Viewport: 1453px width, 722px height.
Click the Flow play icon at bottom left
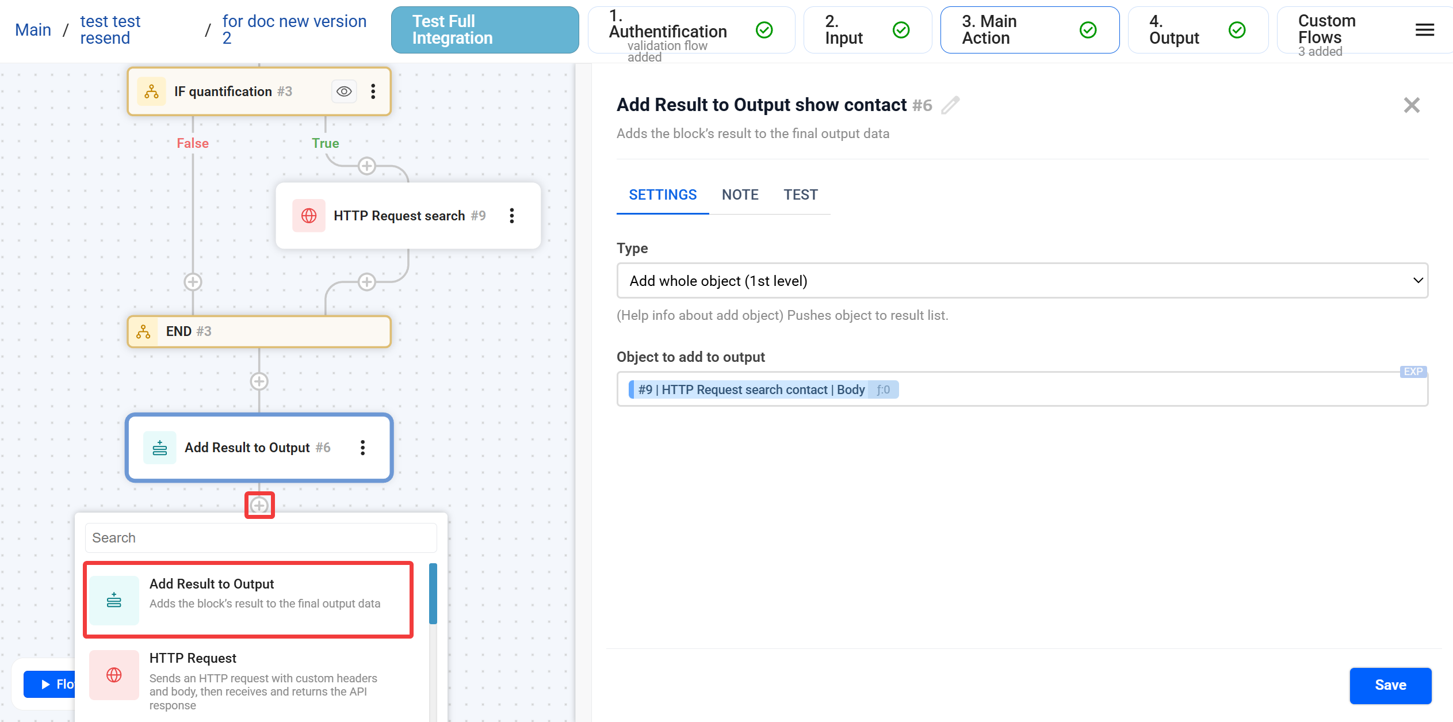click(x=45, y=684)
